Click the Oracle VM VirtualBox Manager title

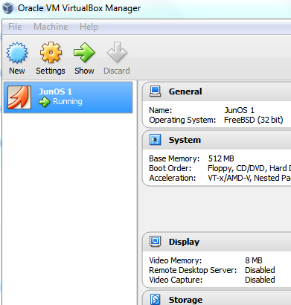pyautogui.click(x=80, y=8)
